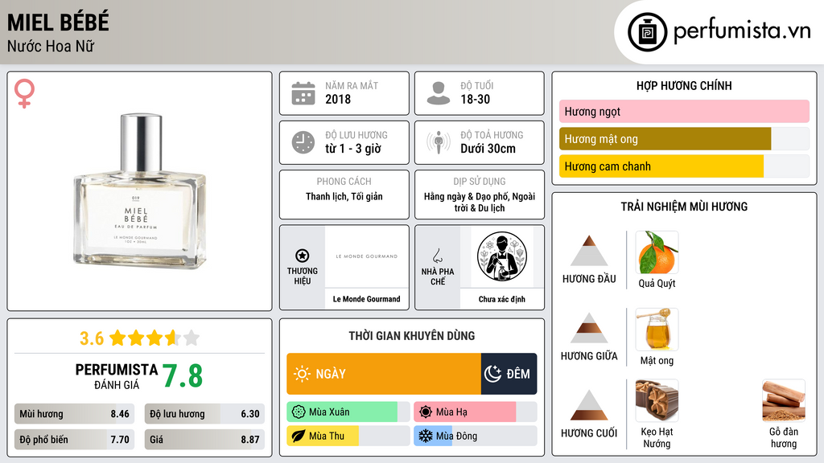
Task: Click the snowflake icon beside Mùa Đông
Action: (x=426, y=436)
